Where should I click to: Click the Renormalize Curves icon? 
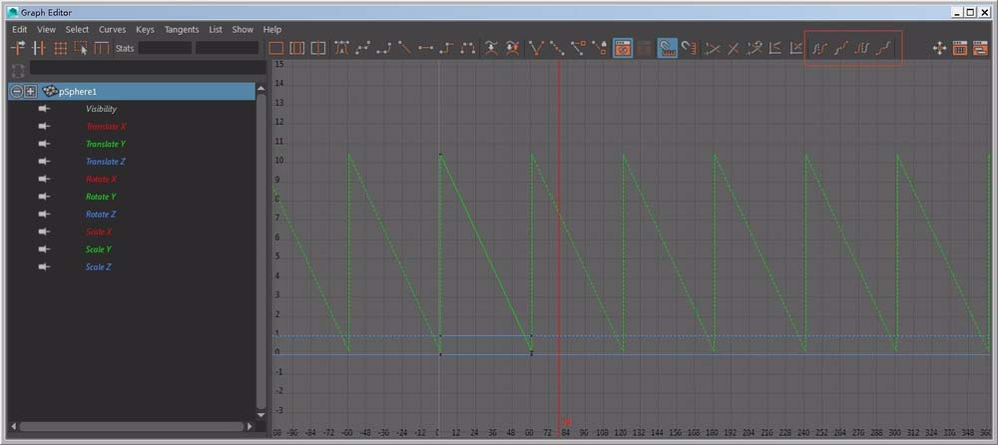click(754, 48)
